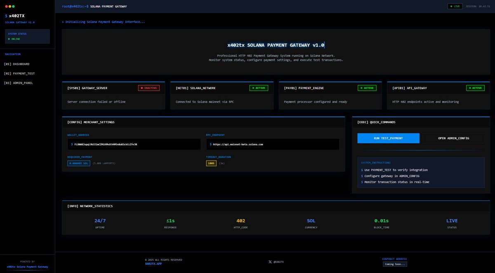Image resolution: width=495 pixels, height=273 pixels.
Task: Click the root@x402tx prompt text
Action: pos(75,7)
